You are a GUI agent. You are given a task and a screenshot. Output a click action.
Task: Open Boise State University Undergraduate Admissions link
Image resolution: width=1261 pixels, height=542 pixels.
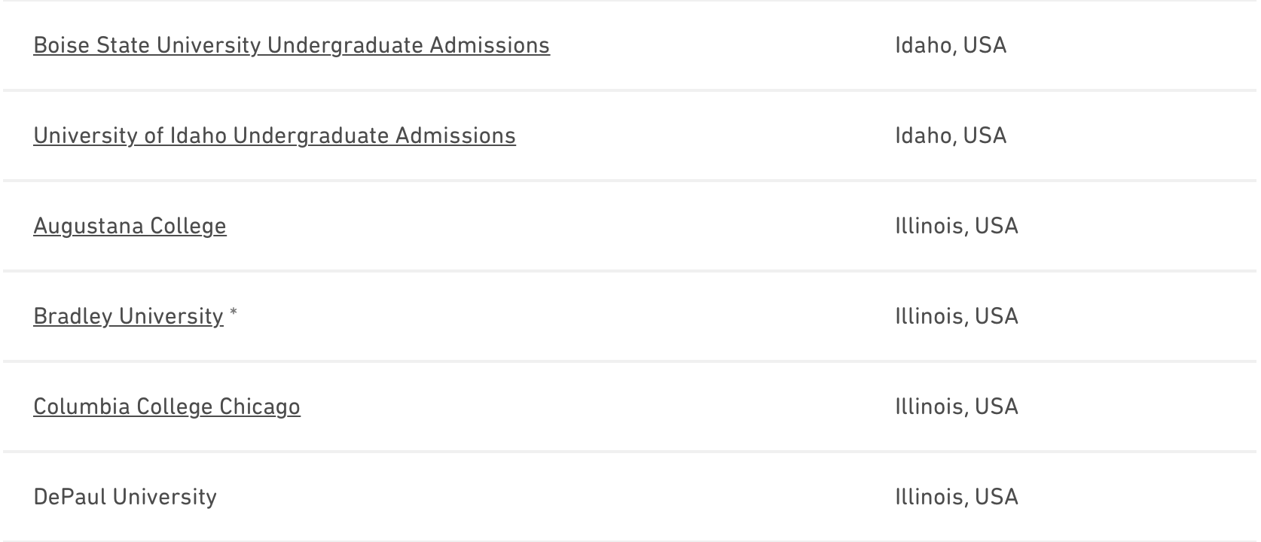pyautogui.click(x=291, y=45)
